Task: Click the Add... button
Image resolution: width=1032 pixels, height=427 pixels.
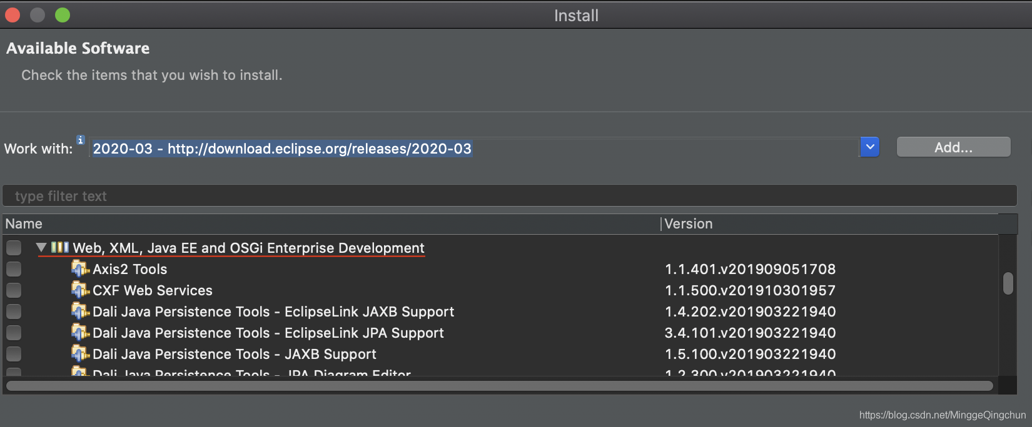Action: [x=953, y=147]
